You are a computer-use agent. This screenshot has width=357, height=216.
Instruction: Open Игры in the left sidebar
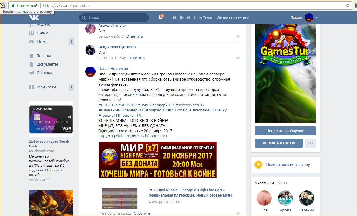point(42,42)
